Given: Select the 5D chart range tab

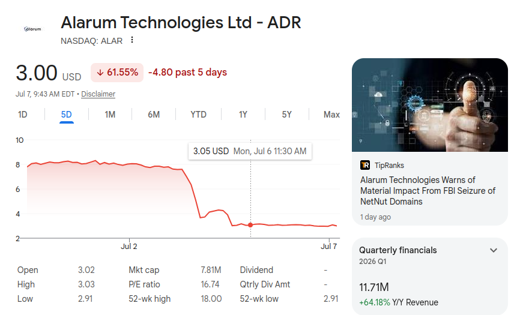Looking at the screenshot, I should [66, 115].
